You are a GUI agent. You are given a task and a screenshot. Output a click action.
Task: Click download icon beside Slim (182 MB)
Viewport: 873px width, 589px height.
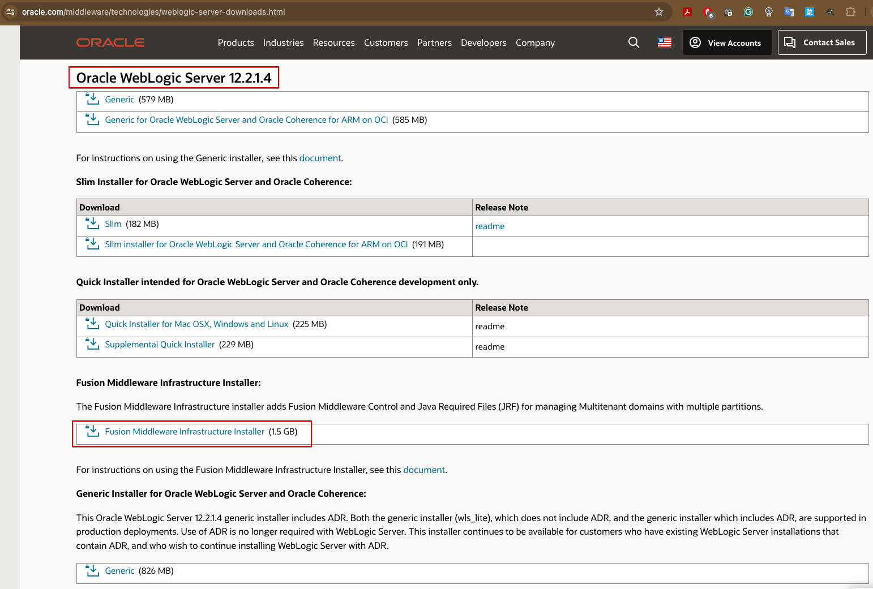(92, 224)
